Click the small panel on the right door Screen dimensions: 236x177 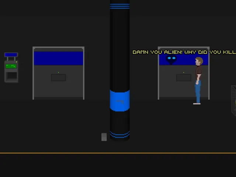click(x=184, y=77)
